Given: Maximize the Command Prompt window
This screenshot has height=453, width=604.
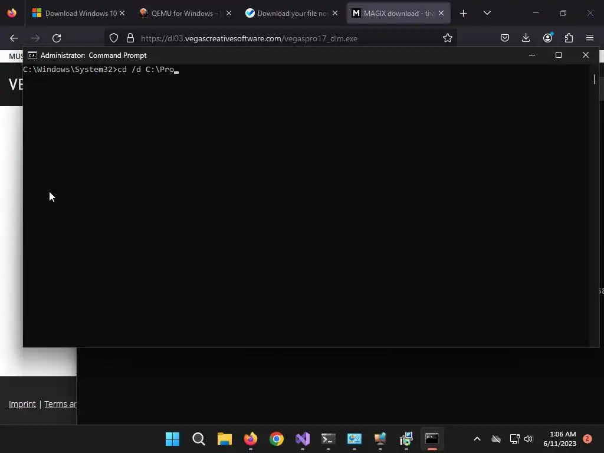Looking at the screenshot, I should click(x=559, y=55).
